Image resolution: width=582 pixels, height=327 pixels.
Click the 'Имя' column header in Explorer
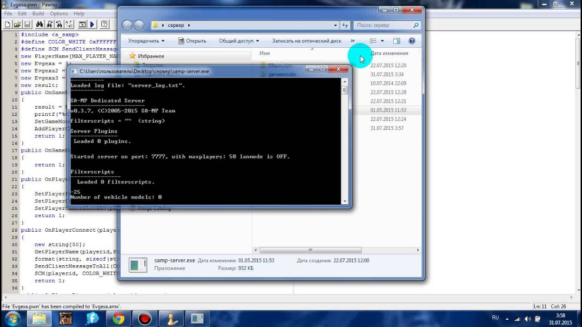[x=265, y=53]
